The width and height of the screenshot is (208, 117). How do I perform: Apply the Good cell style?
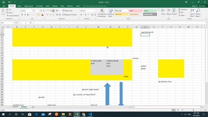coord(150,11)
